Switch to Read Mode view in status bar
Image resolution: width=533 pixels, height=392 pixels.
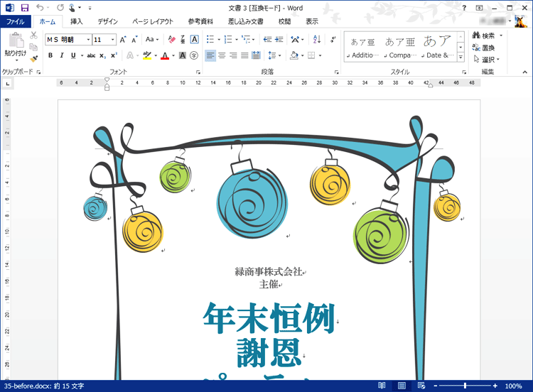click(x=382, y=386)
